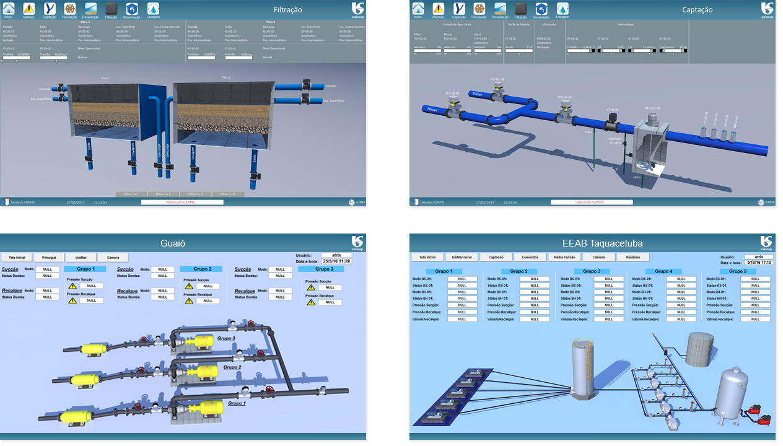
Task: Open Decantação icon in Captação screen
Action: pyautogui.click(x=500, y=9)
